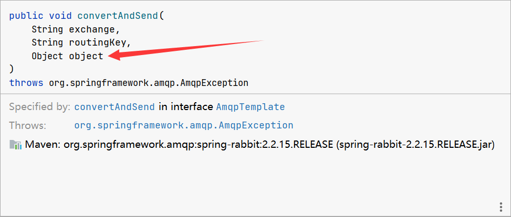Click the Throws: section label

click(28, 126)
